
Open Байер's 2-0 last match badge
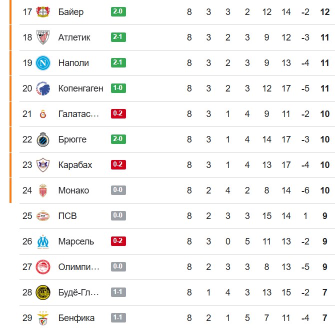[x=118, y=11]
